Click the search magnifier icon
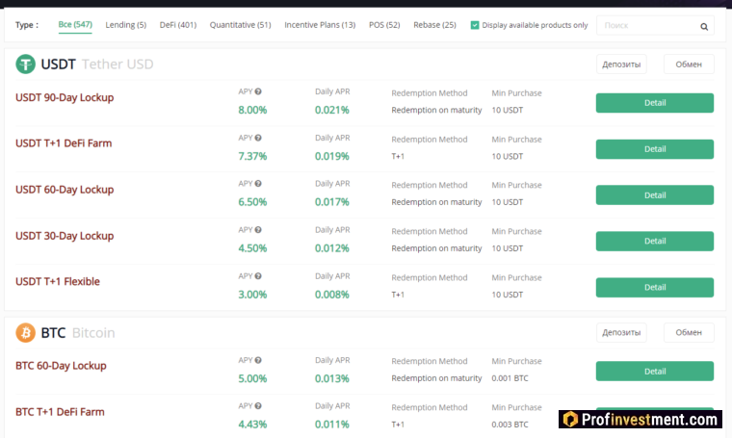Screen dimensions: 732x438 pos(704,27)
